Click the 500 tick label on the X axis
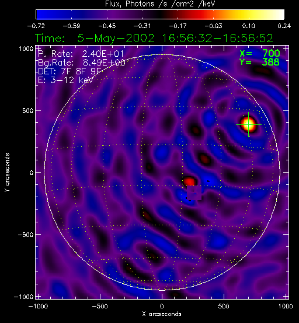The image size is (299, 323). pyautogui.click(x=224, y=306)
